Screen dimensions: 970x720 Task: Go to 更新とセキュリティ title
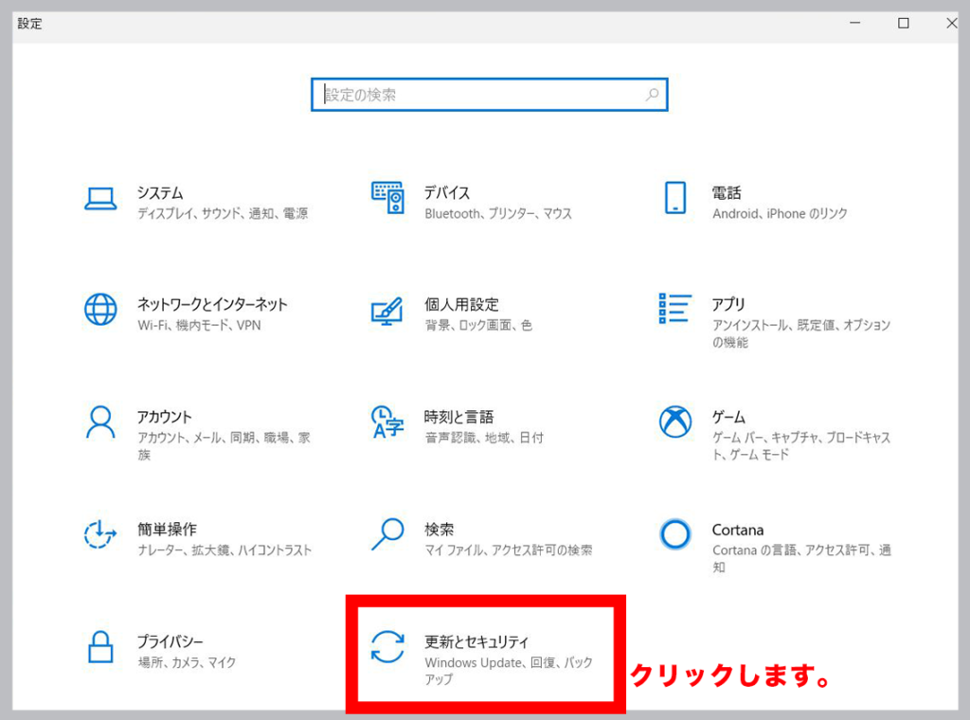477,642
